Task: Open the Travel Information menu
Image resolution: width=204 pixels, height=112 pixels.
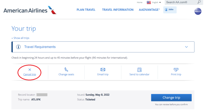Action: coord(118,10)
